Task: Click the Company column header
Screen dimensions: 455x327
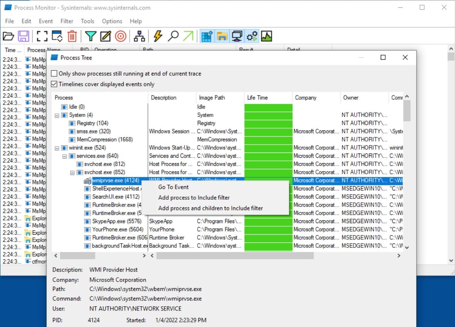Action: click(x=316, y=98)
